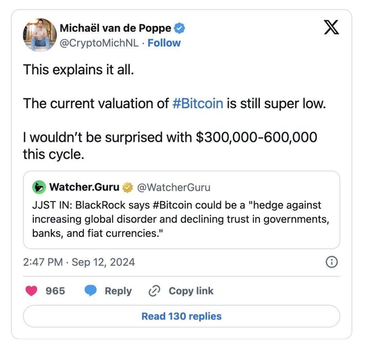Click the X logo in the corner
Viewport: 366px width, 356px height.
331,27
